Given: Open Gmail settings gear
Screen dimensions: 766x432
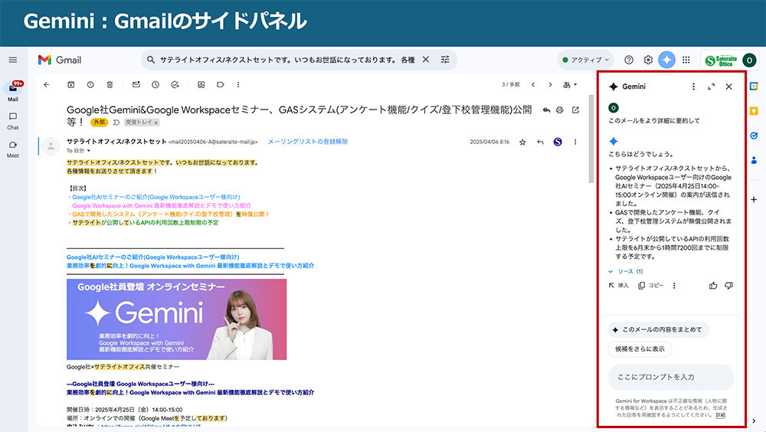Looking at the screenshot, I should click(648, 60).
